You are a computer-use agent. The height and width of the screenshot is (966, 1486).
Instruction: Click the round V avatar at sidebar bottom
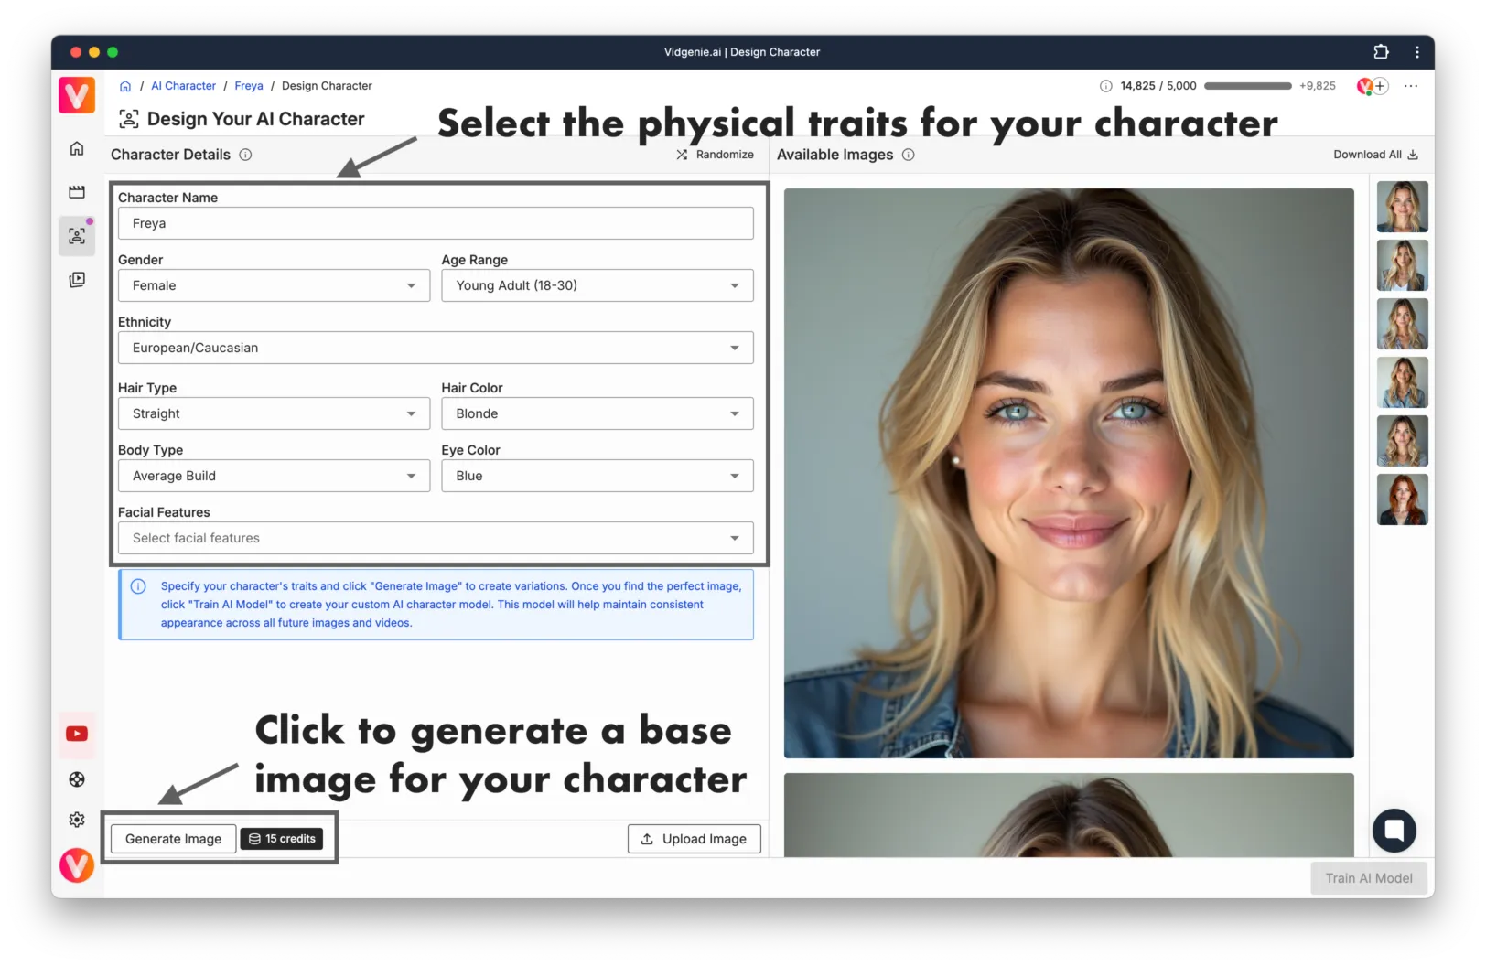point(77,864)
